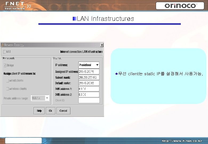The height and width of the screenshot is (144, 208).
Task: Expand the Private address range dropdown
Action: click(40, 98)
